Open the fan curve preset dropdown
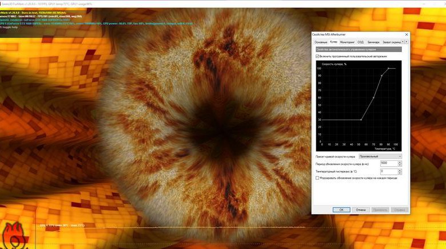 point(380,156)
